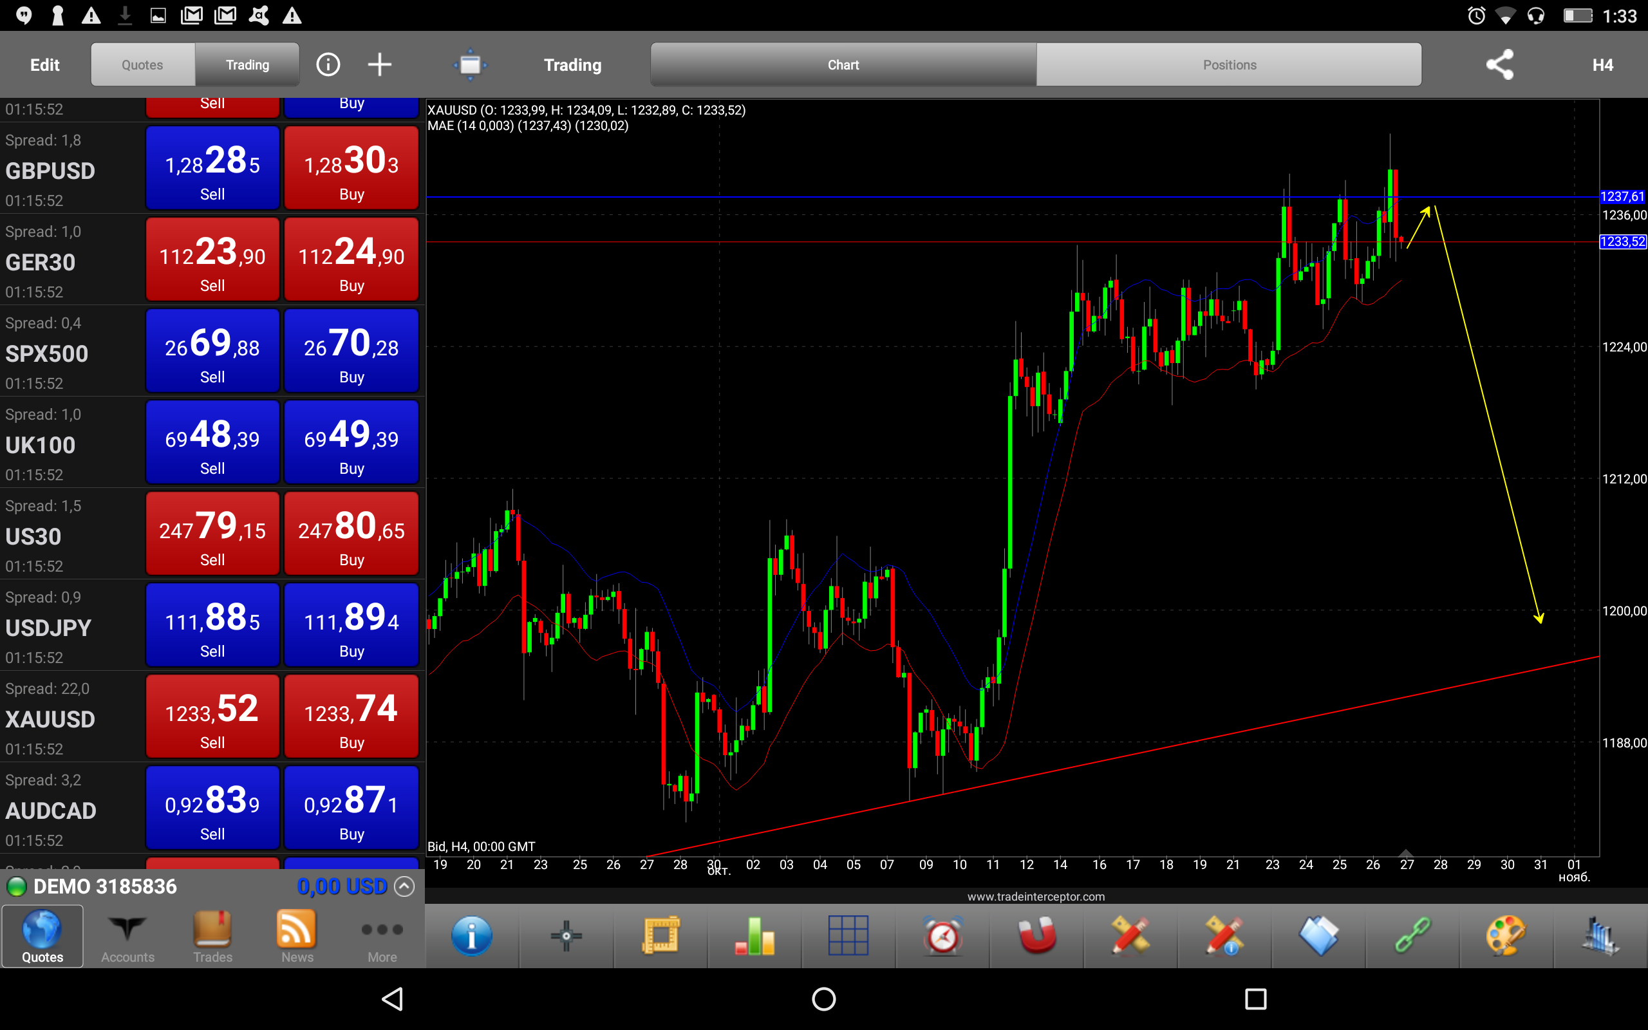Open the Trades book icon
Image resolution: width=1648 pixels, height=1030 pixels.
point(212,936)
